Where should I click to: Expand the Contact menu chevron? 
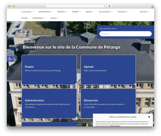pyautogui.click(x=58, y=18)
